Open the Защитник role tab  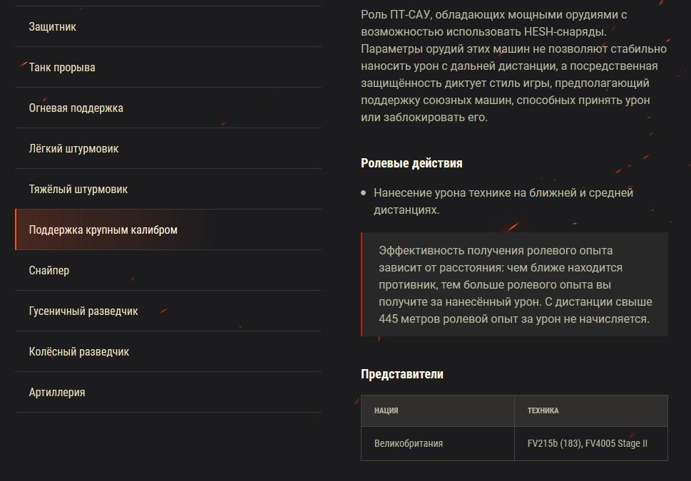pyautogui.click(x=53, y=27)
